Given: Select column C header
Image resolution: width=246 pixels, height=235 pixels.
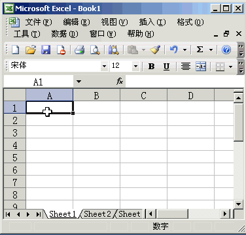Looking at the screenshot, I should point(143,95).
